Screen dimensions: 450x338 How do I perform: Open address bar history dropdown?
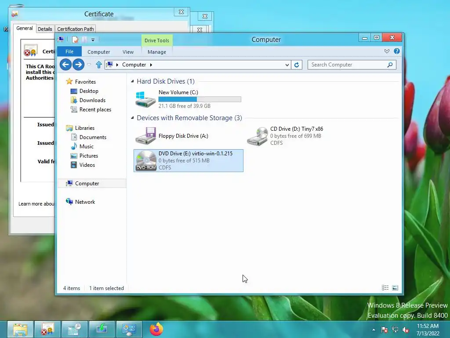(287, 65)
